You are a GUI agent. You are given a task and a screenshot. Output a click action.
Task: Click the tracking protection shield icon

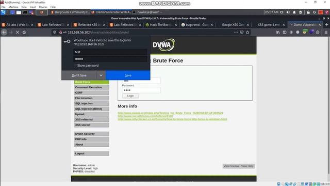[x=55, y=32]
